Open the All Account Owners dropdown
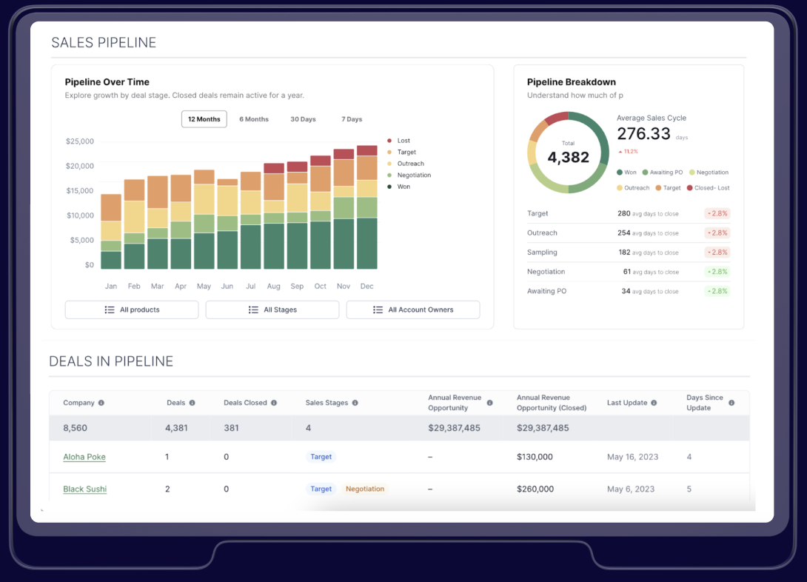807x582 pixels. [413, 310]
